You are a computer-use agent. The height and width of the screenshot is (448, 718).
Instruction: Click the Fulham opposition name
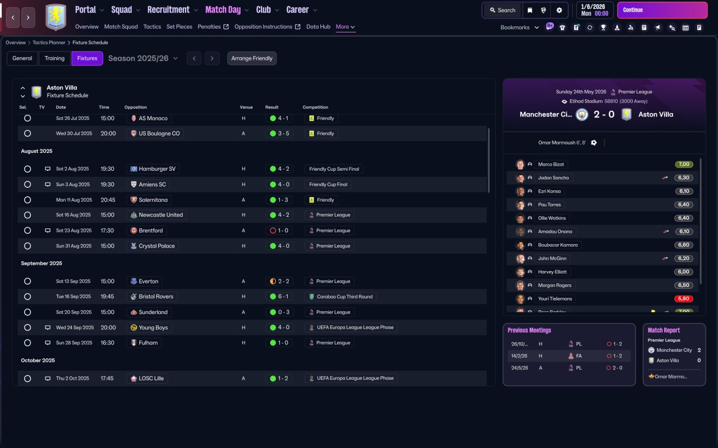click(x=148, y=343)
